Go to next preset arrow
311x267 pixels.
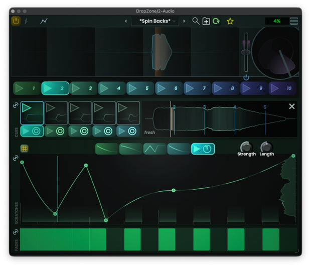click(184, 21)
